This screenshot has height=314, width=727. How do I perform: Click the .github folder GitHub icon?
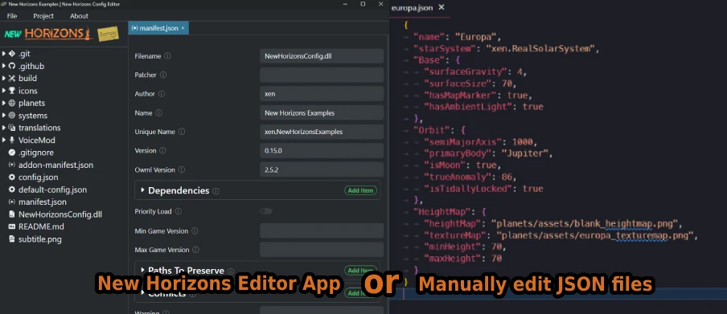point(11,66)
